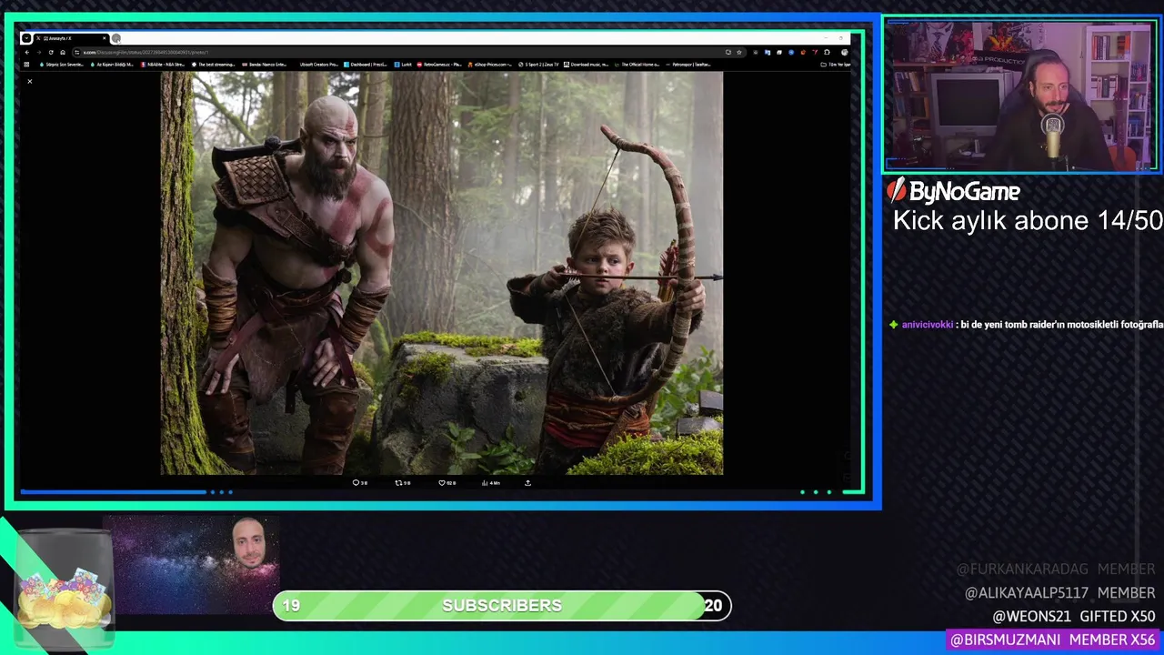Open the NBAbite NBA Stream bookmark
This screenshot has height=655, width=1164.
point(164,65)
